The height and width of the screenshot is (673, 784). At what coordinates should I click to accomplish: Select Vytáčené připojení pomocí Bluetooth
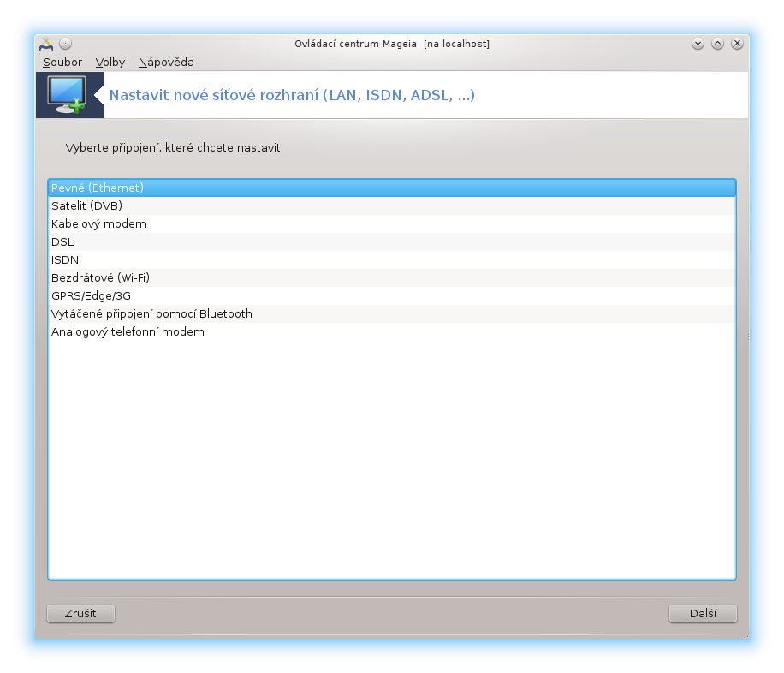point(392,313)
